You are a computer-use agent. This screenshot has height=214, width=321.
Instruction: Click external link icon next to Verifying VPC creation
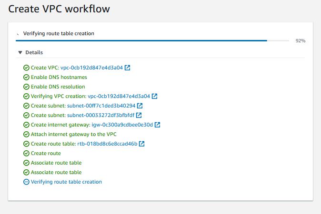[155, 96]
